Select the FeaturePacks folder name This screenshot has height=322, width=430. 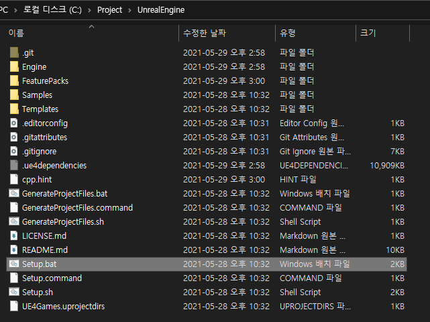click(45, 81)
